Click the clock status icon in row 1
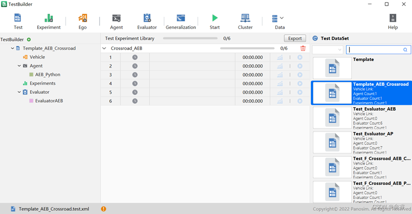The image size is (412, 214). [x=135, y=57]
